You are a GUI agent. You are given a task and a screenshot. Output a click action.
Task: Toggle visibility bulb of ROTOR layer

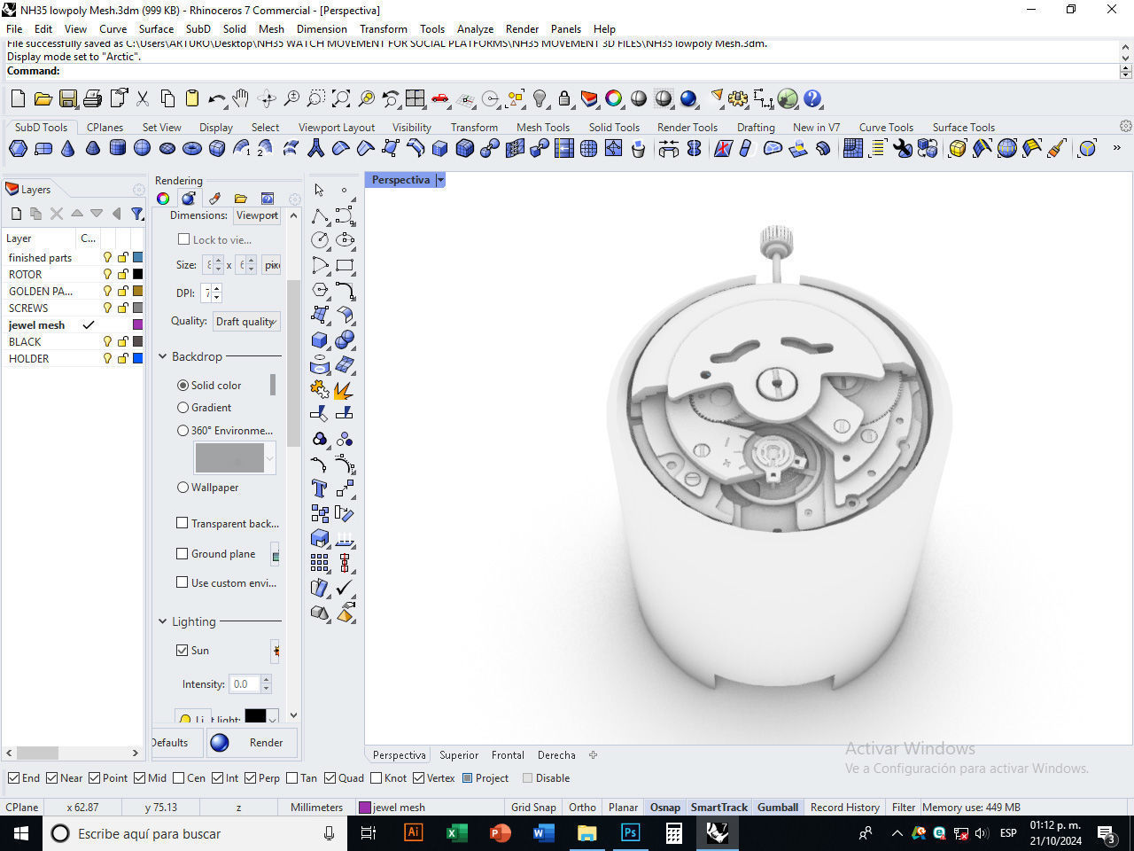[x=108, y=275]
